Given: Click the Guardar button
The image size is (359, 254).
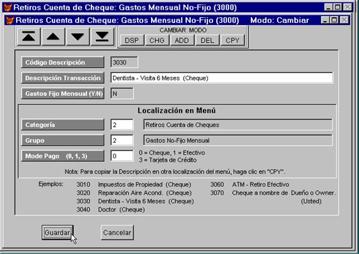Looking at the screenshot, I should point(58,232).
